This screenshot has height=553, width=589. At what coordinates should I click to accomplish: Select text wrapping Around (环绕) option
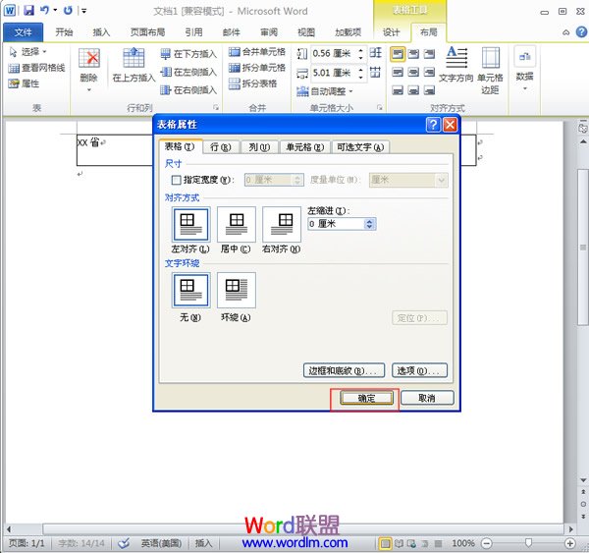point(237,290)
